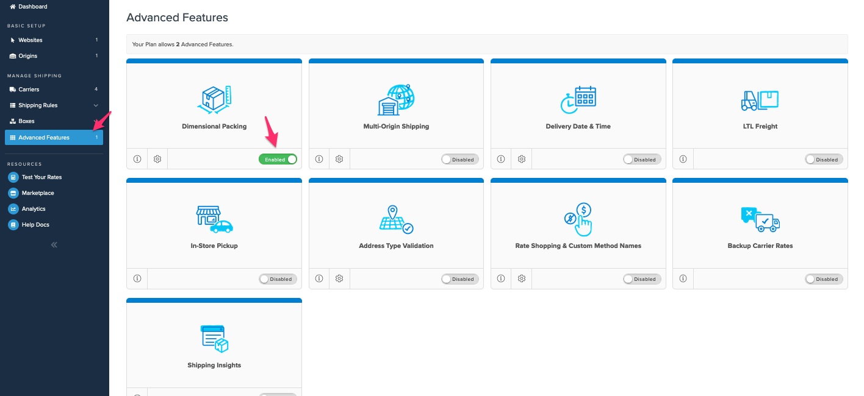Select the LTL Freight feature title
The height and width of the screenshot is (396, 864).
[x=760, y=127]
